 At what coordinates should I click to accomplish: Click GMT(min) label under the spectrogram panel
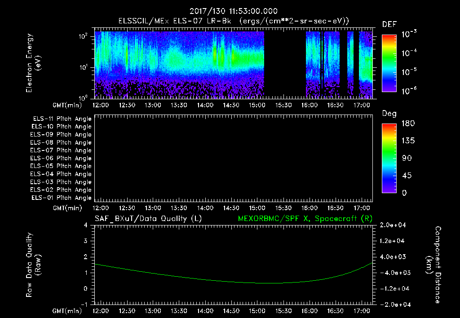[67, 105]
